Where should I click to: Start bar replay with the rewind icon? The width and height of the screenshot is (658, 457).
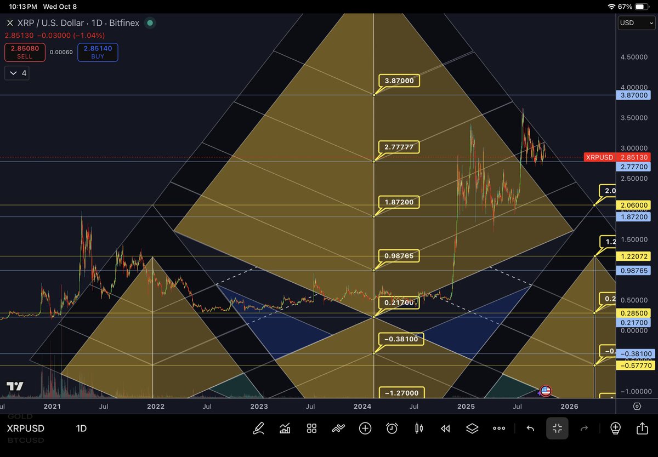445,429
